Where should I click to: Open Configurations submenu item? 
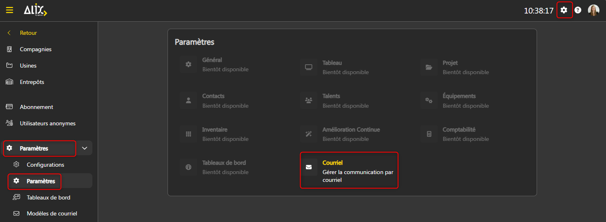click(x=45, y=165)
